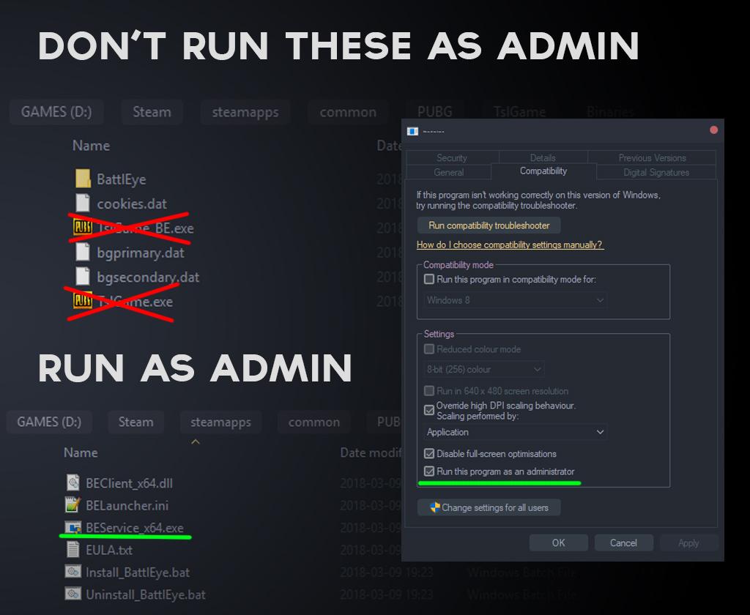Viewport: 750px width, 615px height.
Task: Click the Name column sort chevron
Action: click(x=196, y=441)
